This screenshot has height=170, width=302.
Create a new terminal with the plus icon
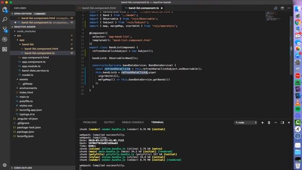coord(262,123)
